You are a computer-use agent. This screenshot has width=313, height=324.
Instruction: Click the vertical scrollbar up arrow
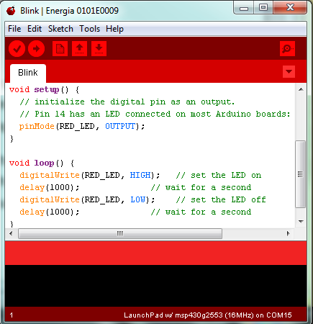(301, 89)
